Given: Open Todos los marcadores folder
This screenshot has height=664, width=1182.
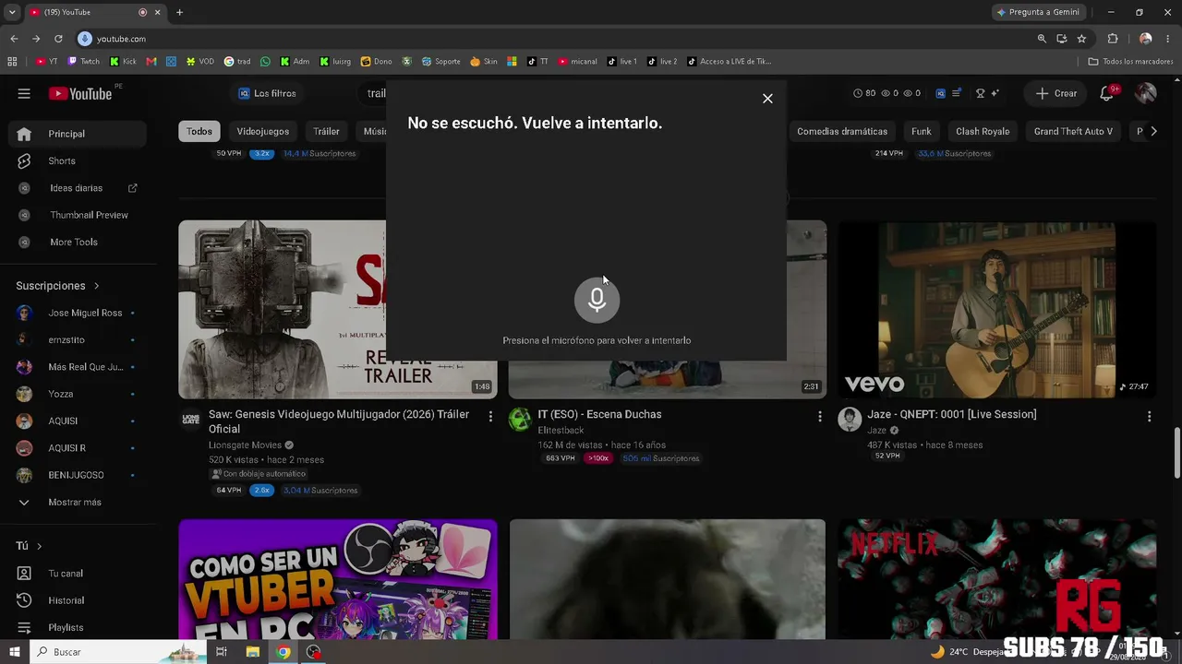Looking at the screenshot, I should (x=1130, y=62).
